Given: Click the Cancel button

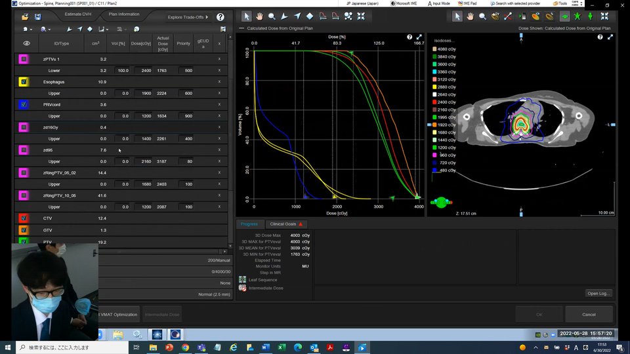Looking at the screenshot, I should [x=589, y=314].
